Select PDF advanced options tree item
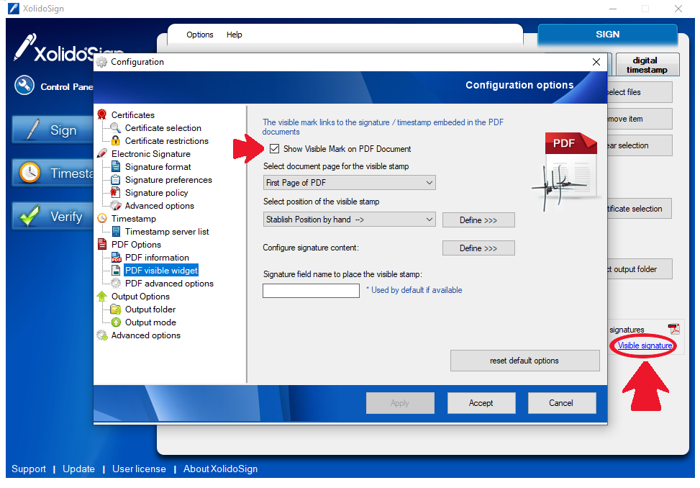700x488 pixels. click(169, 283)
